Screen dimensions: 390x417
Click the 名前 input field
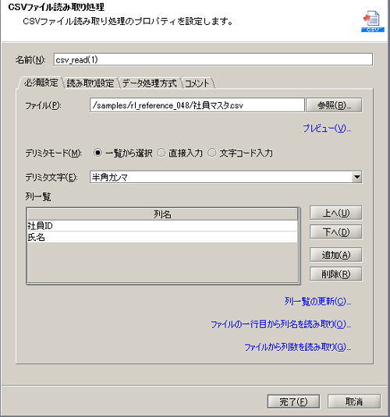213,59
